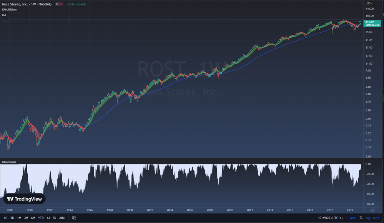This screenshot has height=223, width=384.
Task: Click the MA indicator label
Action: click(4, 15)
